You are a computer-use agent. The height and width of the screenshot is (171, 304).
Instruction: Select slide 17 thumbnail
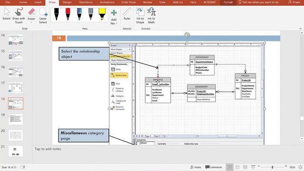click(x=16, y=87)
